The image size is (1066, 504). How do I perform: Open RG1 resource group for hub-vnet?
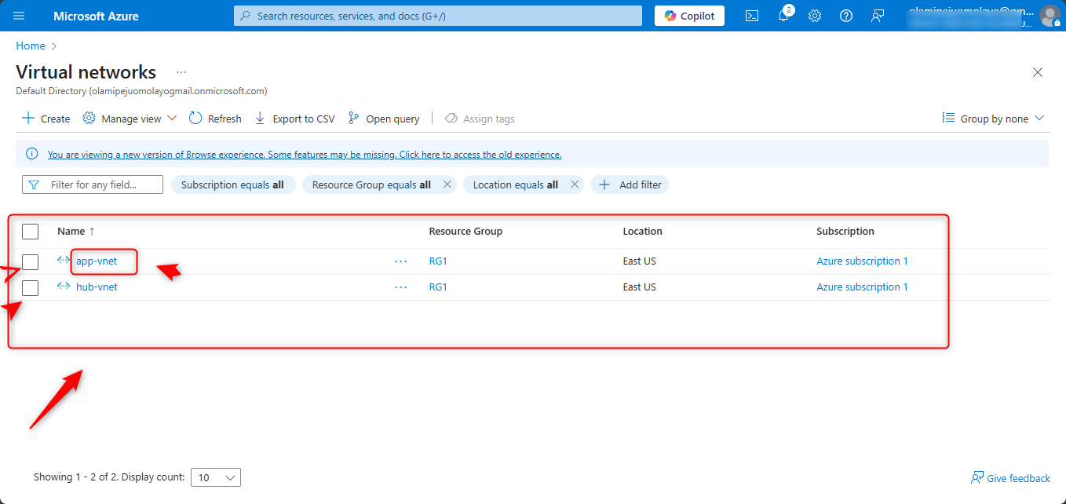[438, 287]
